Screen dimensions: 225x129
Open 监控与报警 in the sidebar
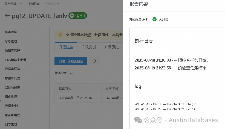click(x=12, y=87)
